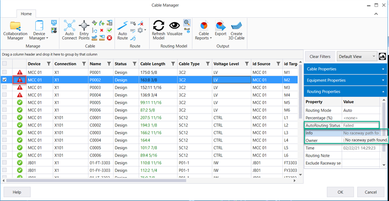Click the small blue route icon at bottom
This screenshot has height=201, width=389.
point(133,38)
